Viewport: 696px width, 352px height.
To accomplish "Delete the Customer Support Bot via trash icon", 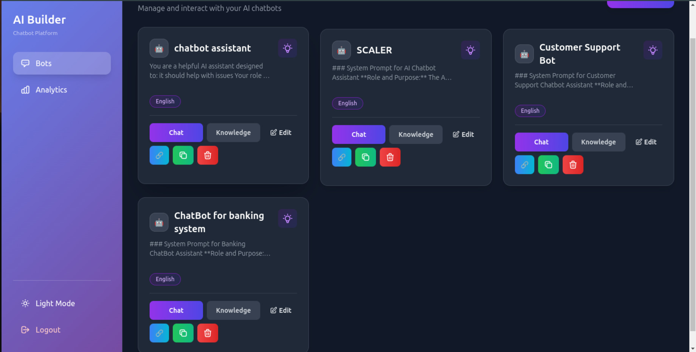I will coord(573,165).
